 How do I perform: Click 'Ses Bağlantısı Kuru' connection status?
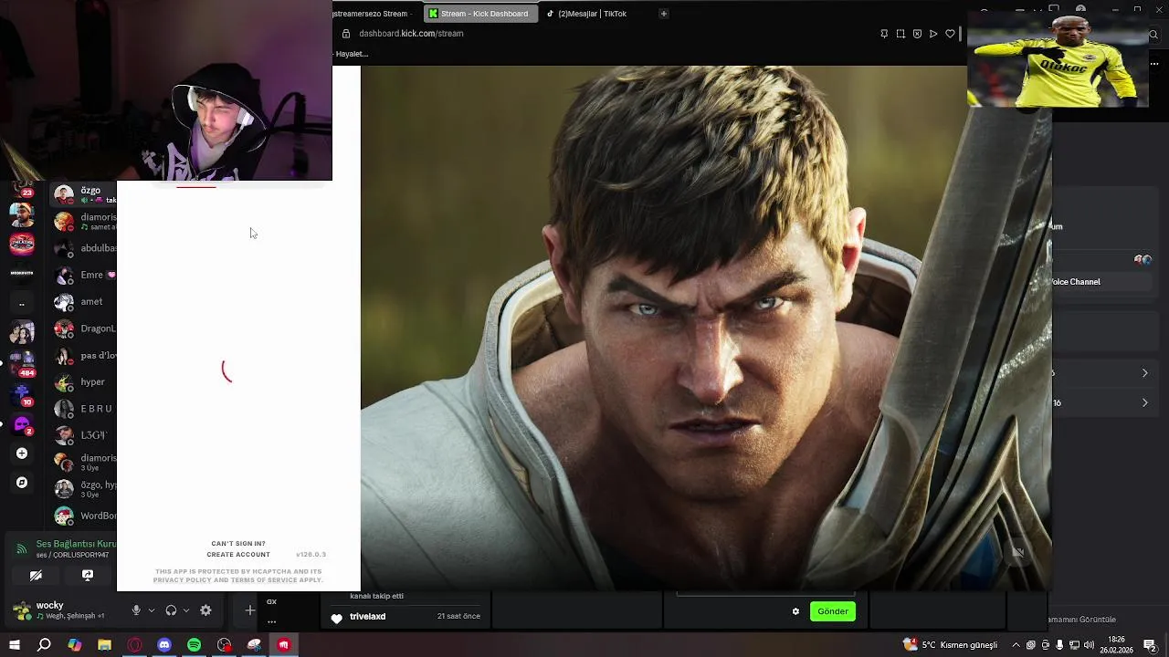[77, 544]
